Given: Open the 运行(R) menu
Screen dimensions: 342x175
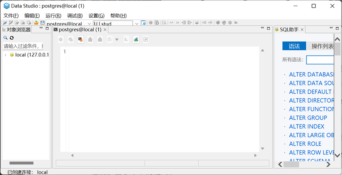Looking at the screenshot, I should tap(53, 16).
